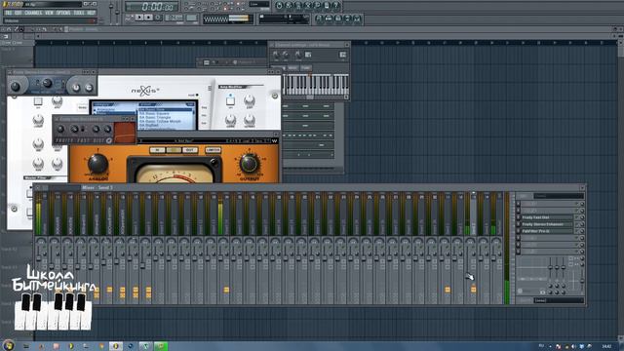This screenshot has height=351, width=624.
Task: Adjust the middle EQ band slider in mixer
Action: (x=557, y=268)
